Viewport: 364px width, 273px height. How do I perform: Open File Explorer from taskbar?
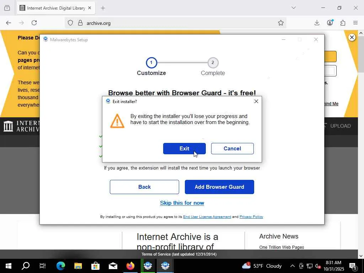point(78,266)
